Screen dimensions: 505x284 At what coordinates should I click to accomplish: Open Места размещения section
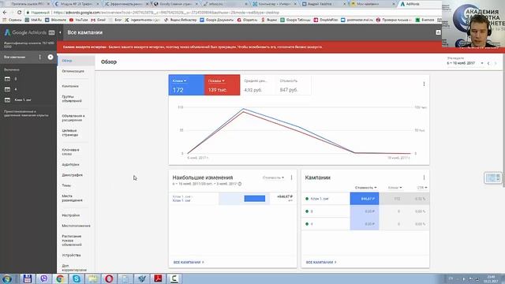point(72,198)
